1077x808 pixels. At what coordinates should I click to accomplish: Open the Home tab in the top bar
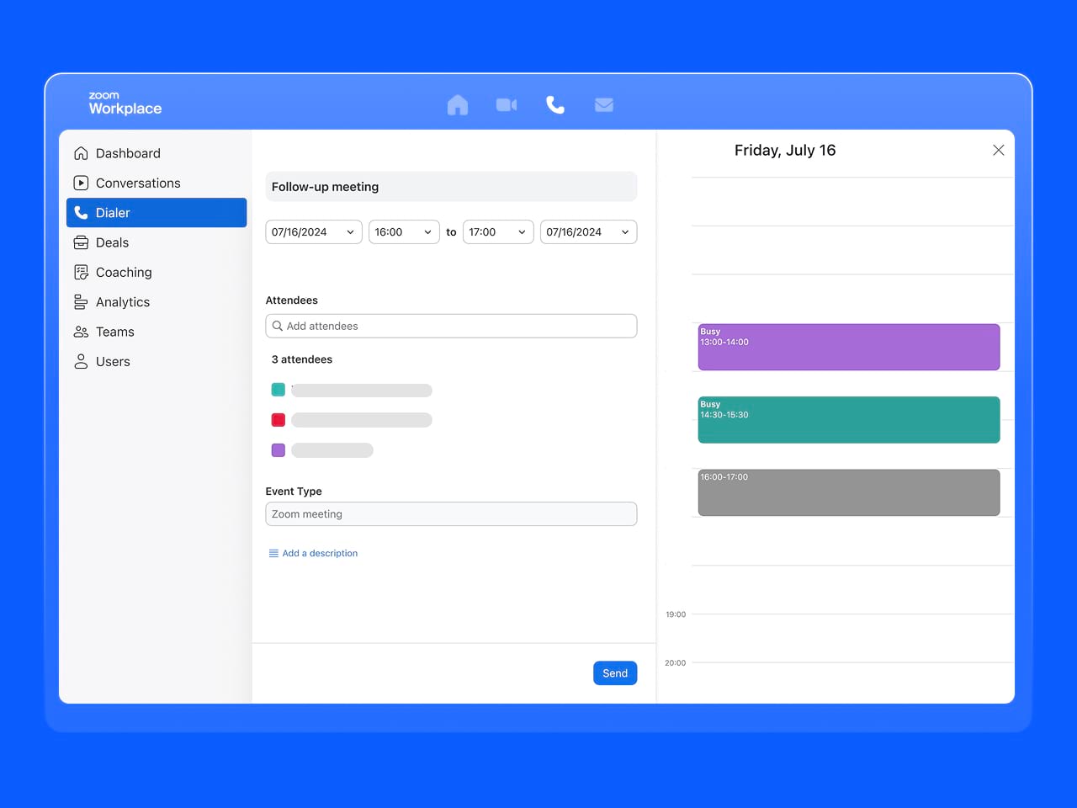[458, 104]
